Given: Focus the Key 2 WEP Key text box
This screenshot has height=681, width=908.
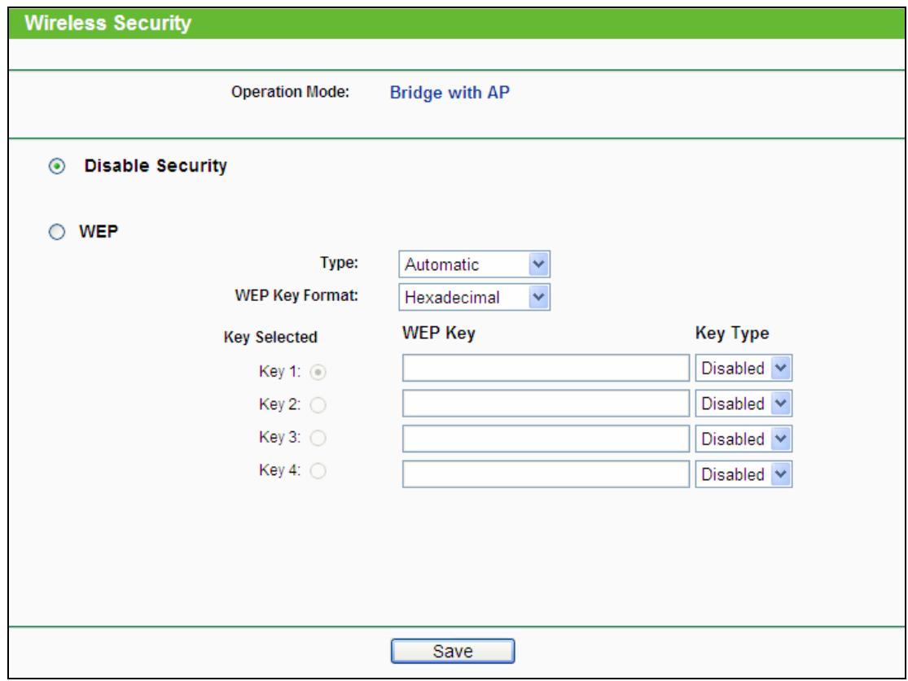Looking at the screenshot, I should (x=546, y=404).
